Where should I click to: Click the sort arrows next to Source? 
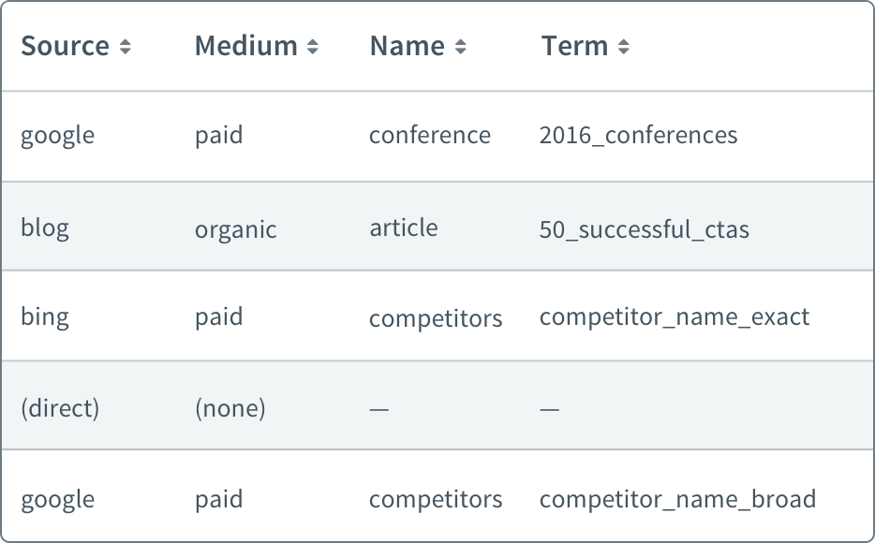(125, 47)
